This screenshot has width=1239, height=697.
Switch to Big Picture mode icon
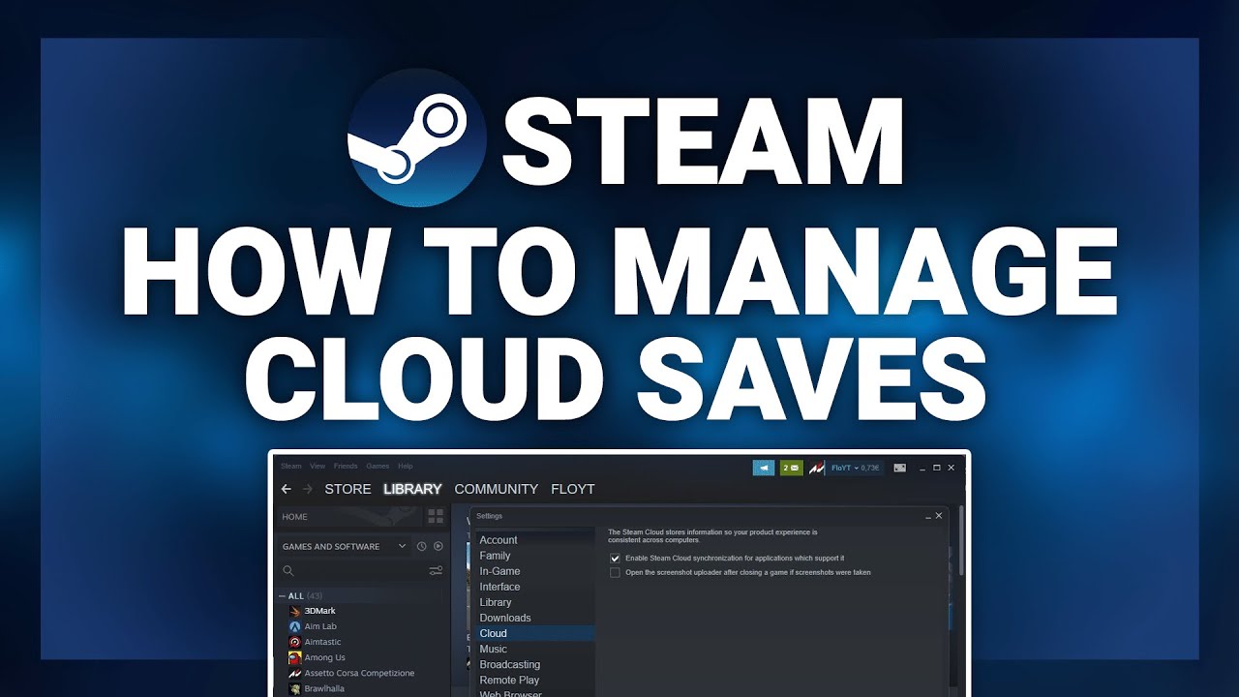coord(899,468)
